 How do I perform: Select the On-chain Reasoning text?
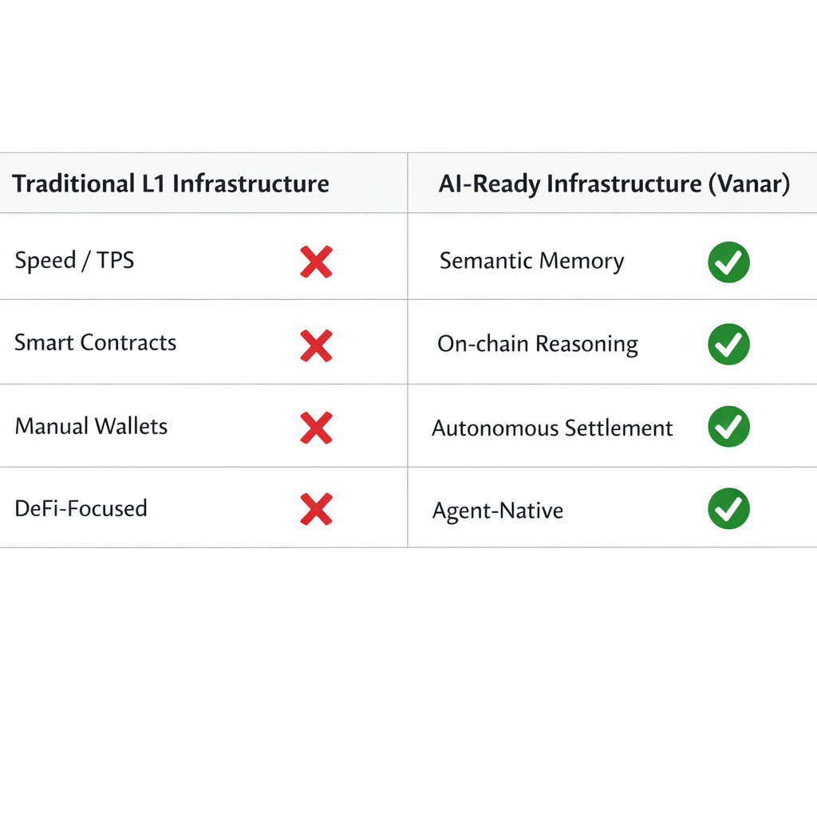point(537,344)
